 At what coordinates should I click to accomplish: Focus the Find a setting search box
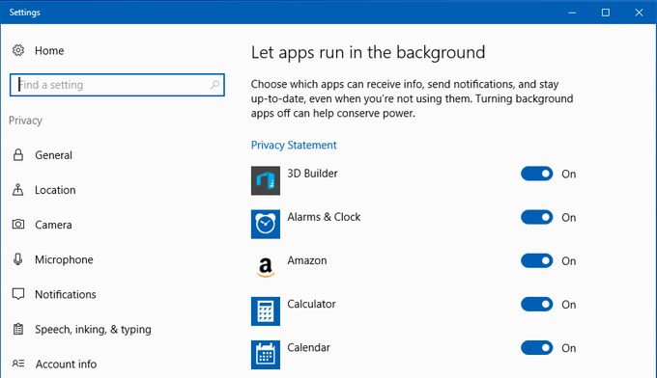pyautogui.click(x=117, y=85)
